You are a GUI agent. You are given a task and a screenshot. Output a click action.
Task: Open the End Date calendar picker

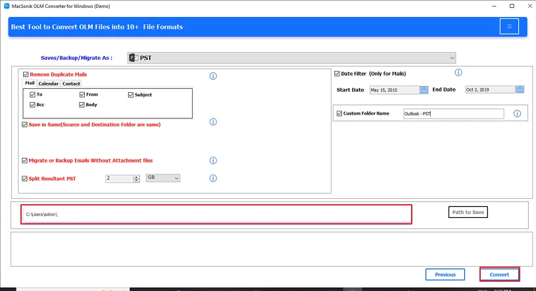(520, 90)
